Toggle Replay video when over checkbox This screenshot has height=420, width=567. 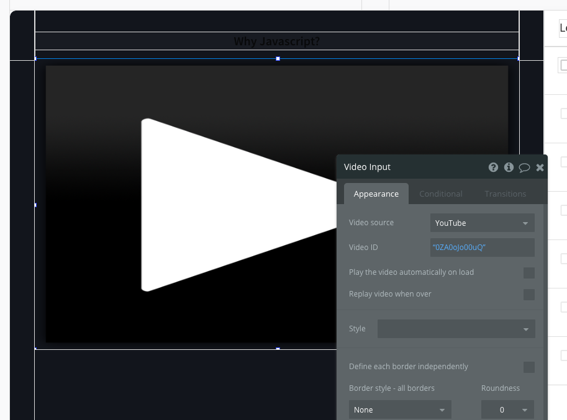[528, 295]
